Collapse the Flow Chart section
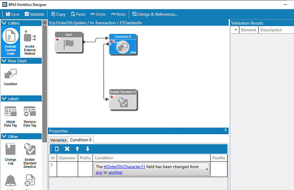Image resolution: width=294 pixels, height=190 pixels. (x=4, y=61)
